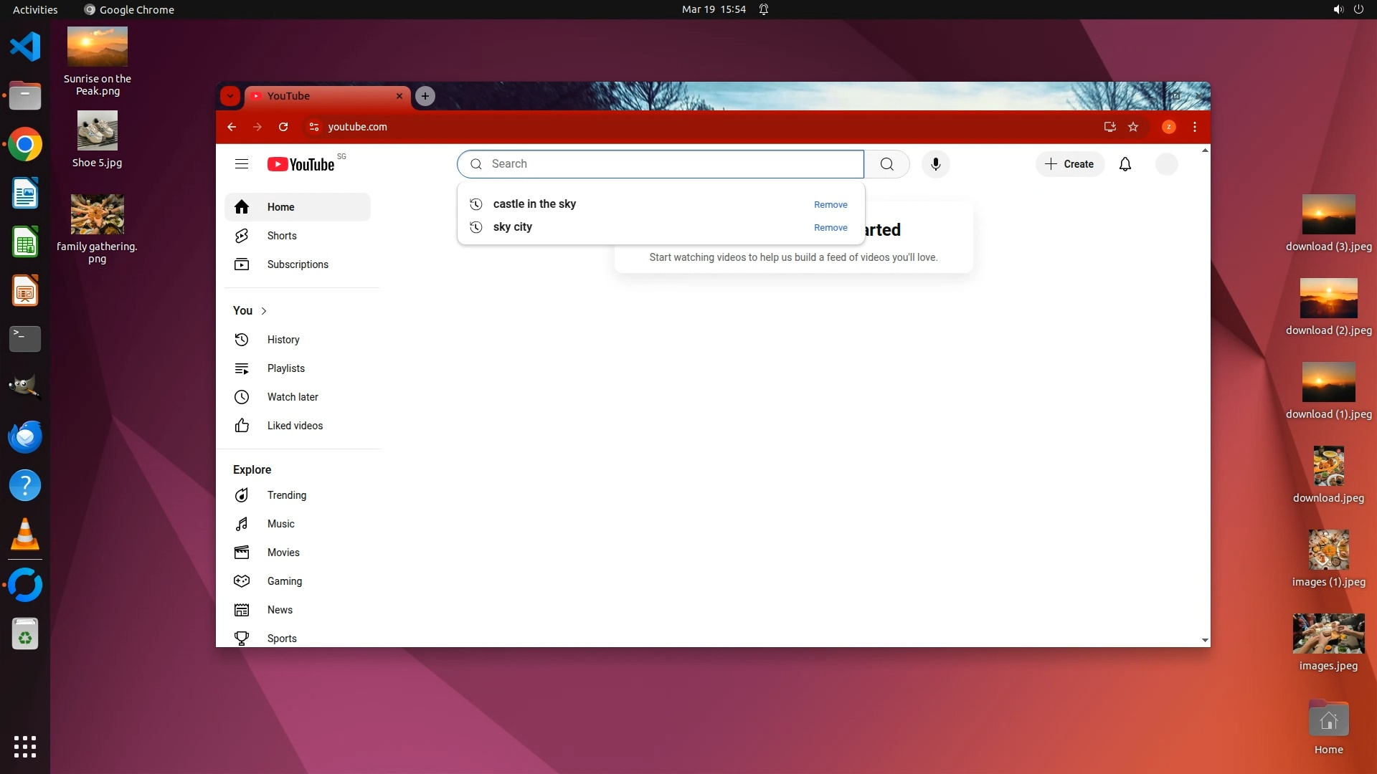Open VLC from the Ubuntu dock

[25, 535]
